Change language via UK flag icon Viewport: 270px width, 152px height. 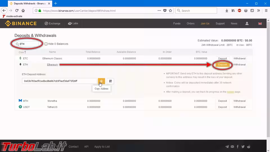[x=260, y=24]
